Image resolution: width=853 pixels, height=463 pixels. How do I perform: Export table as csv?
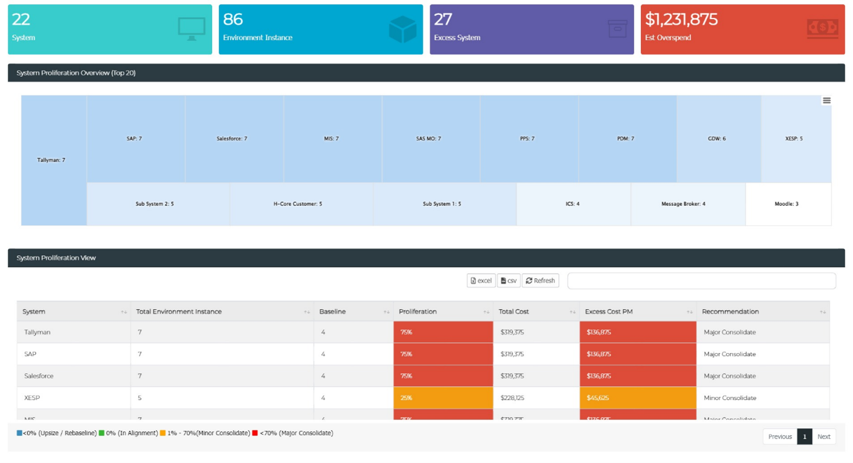point(508,281)
